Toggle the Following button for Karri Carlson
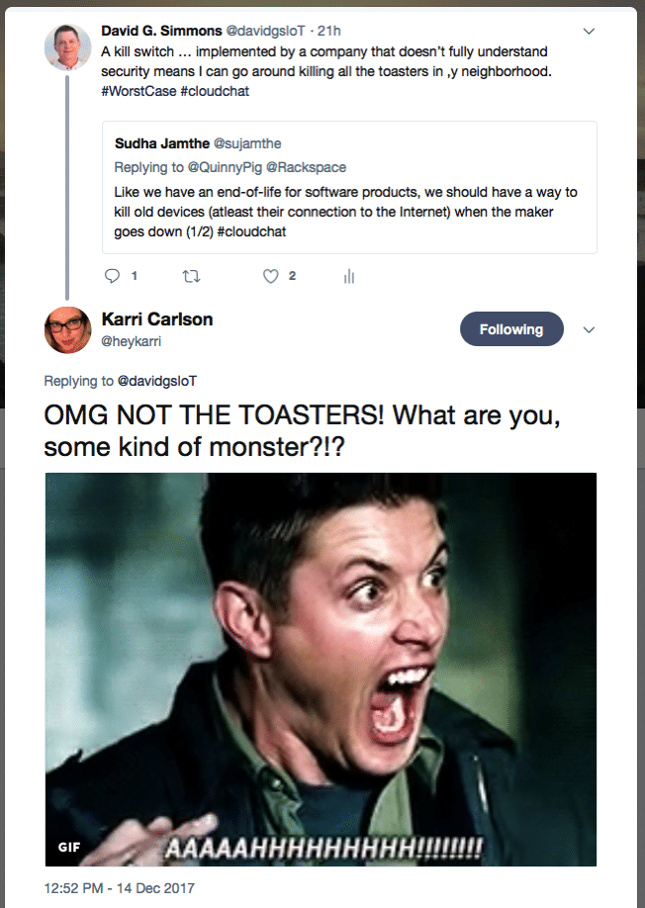Image resolution: width=645 pixels, height=908 pixels. point(510,329)
